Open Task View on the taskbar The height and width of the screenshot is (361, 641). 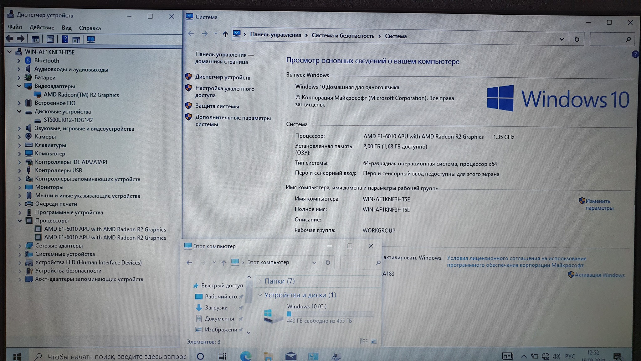point(222,356)
